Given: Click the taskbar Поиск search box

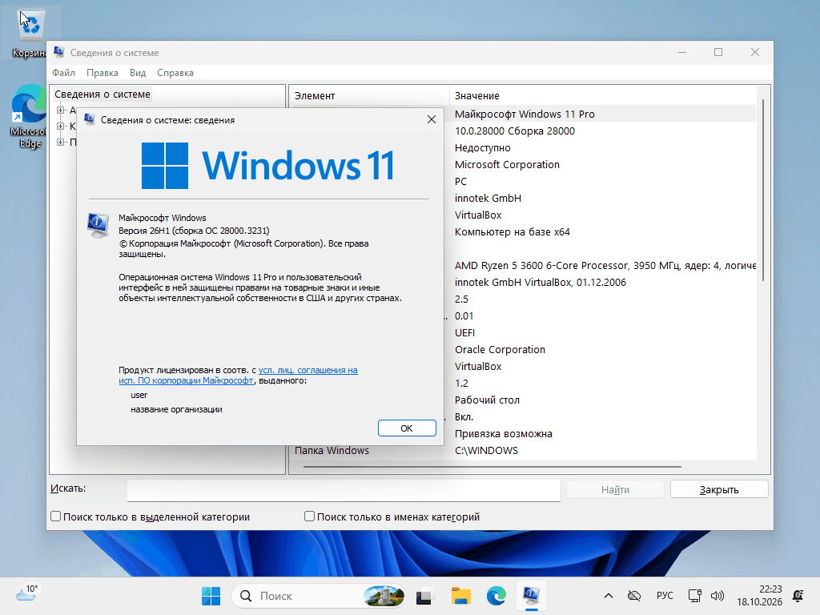Looking at the screenshot, I should coord(319,596).
